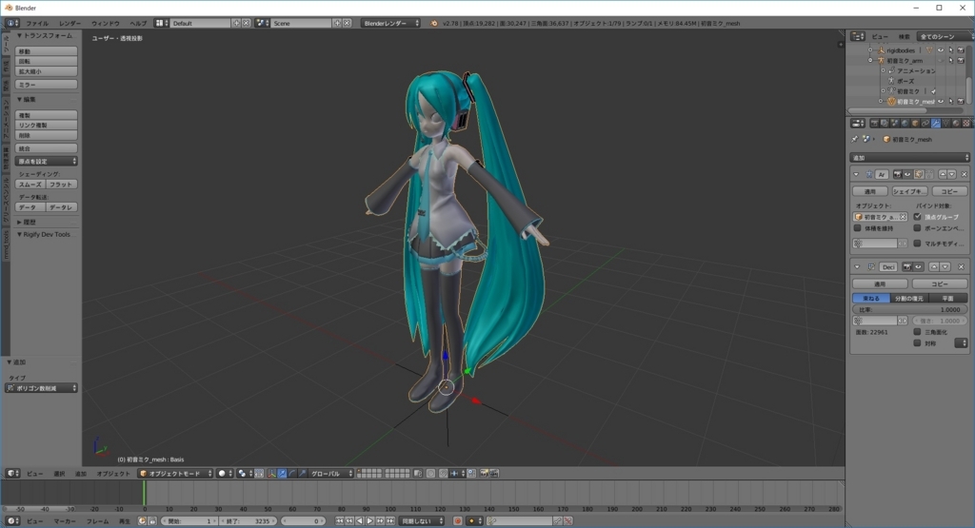This screenshot has width=975, height=528.
Task: Select the 平面 decimate mode
Action: pyautogui.click(x=947, y=298)
